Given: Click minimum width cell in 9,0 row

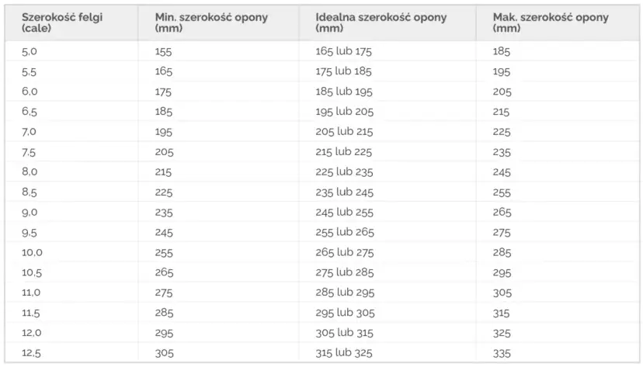Looking at the screenshot, I should pyautogui.click(x=164, y=212).
